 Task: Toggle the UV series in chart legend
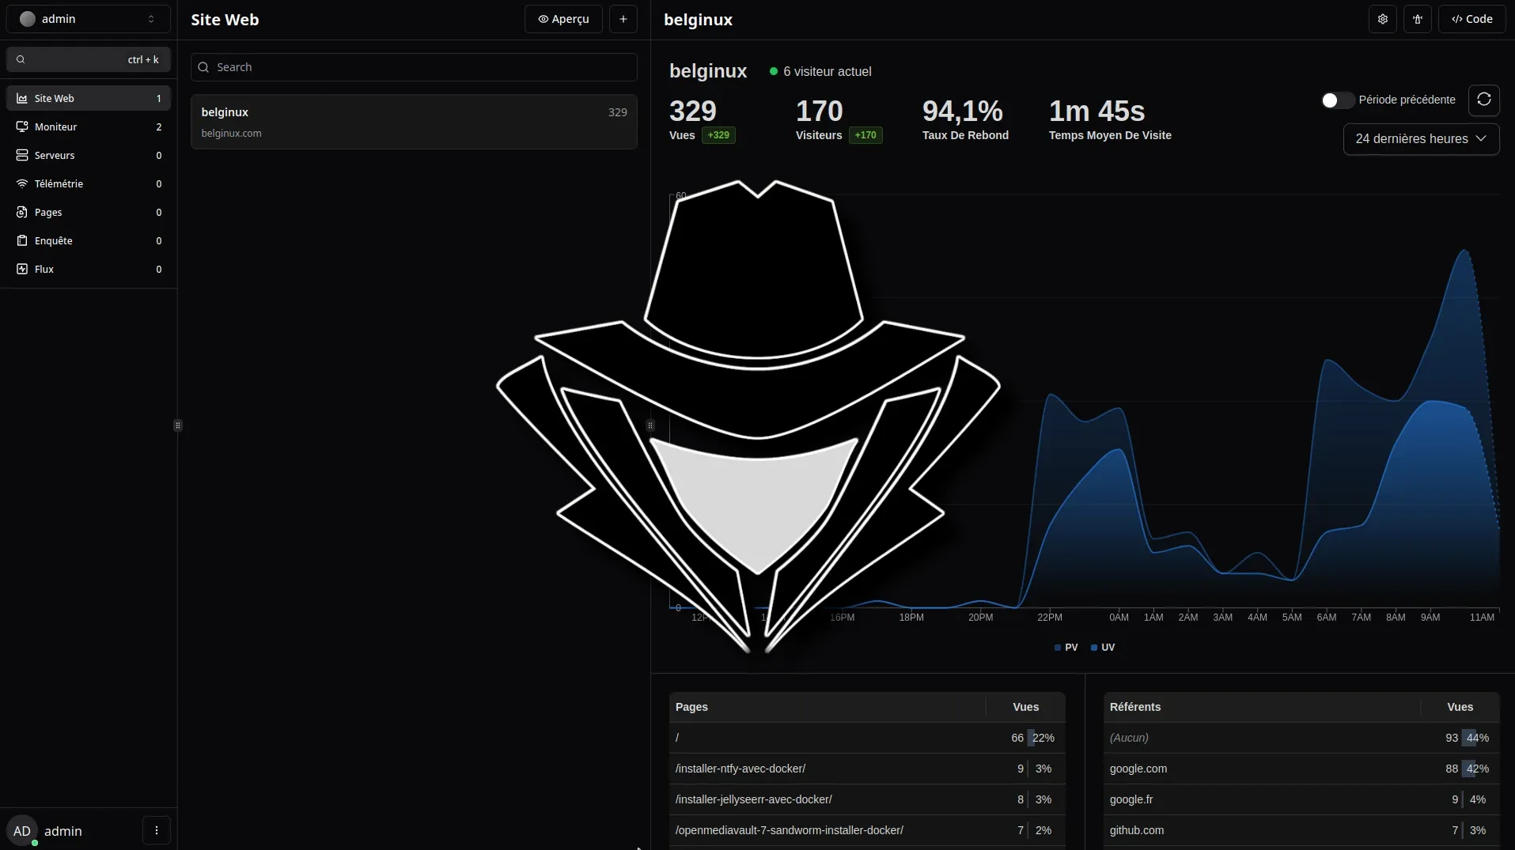[1103, 648]
